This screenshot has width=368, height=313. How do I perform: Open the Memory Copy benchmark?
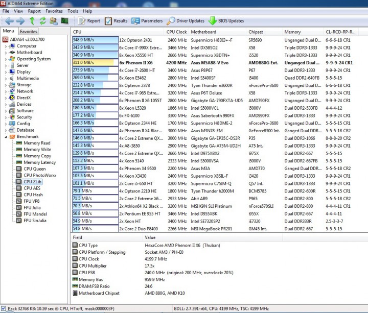point(37,156)
